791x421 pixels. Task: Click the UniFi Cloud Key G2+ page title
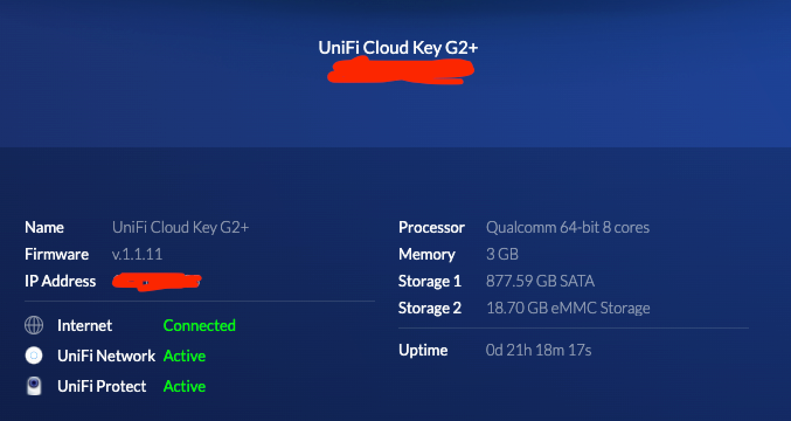pos(398,48)
